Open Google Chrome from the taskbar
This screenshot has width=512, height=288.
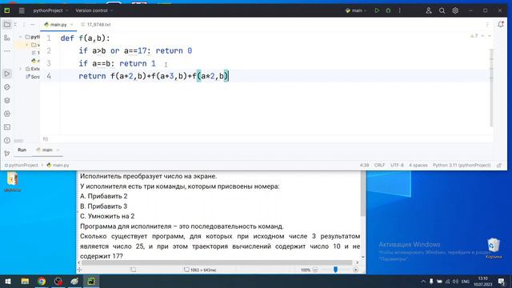pos(42,281)
